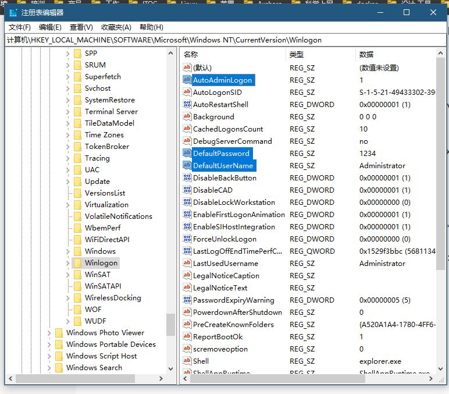Select the DefaultUserName value name
The height and width of the screenshot is (394, 449).
click(223, 166)
